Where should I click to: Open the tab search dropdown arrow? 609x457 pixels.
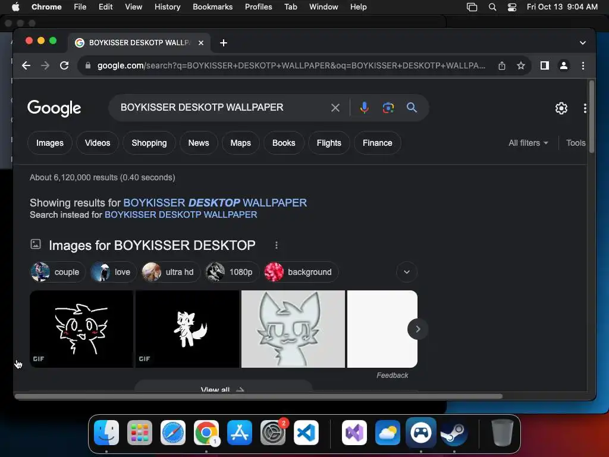click(x=583, y=43)
